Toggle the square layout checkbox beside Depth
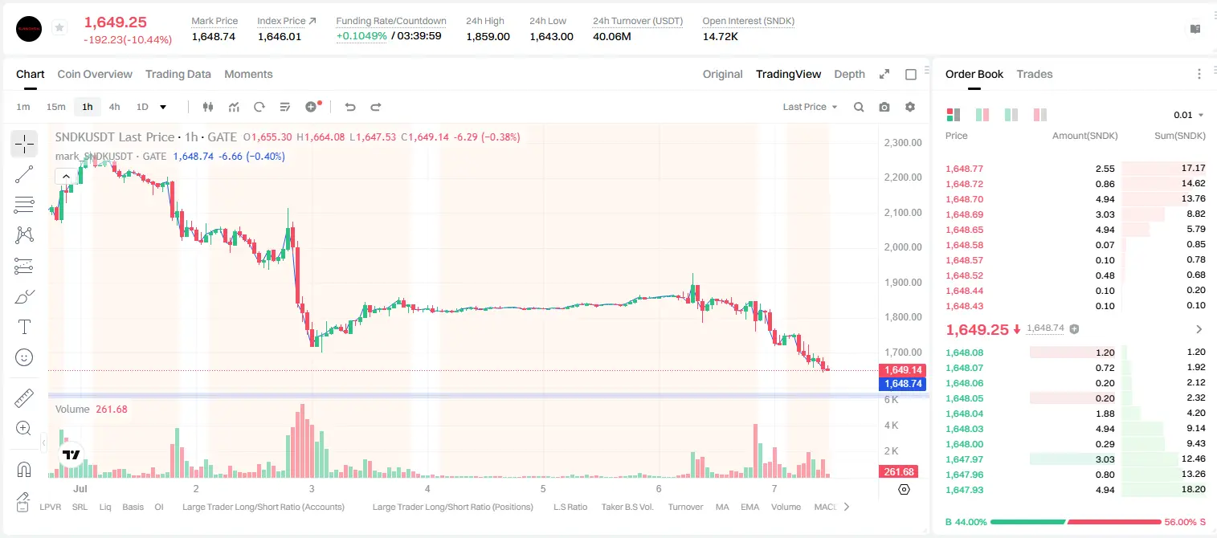 pyautogui.click(x=911, y=74)
